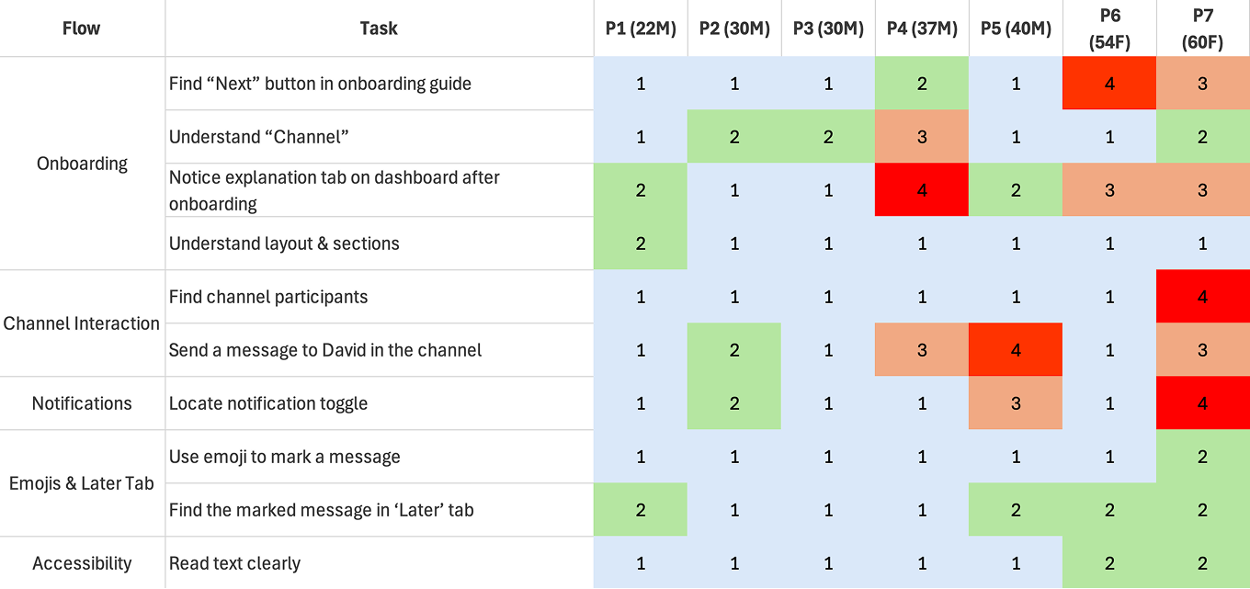Select 'Find channel participants' task cell
Screen dimensions: 1250x589
point(379,297)
